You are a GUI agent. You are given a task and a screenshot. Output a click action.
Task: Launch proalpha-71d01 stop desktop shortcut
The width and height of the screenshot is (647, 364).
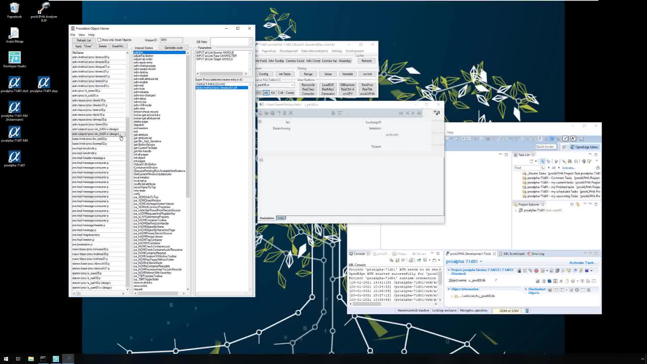tap(44, 84)
